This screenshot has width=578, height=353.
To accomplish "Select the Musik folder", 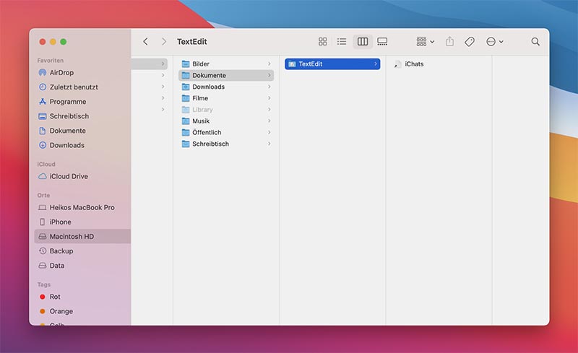I will point(200,121).
